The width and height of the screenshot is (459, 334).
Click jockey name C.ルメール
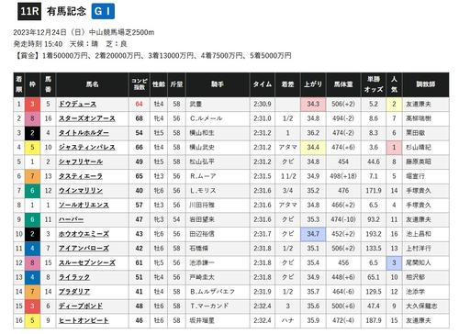point(206,118)
